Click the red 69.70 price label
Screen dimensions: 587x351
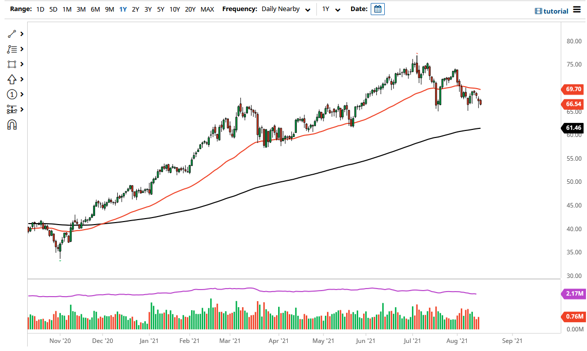(573, 89)
